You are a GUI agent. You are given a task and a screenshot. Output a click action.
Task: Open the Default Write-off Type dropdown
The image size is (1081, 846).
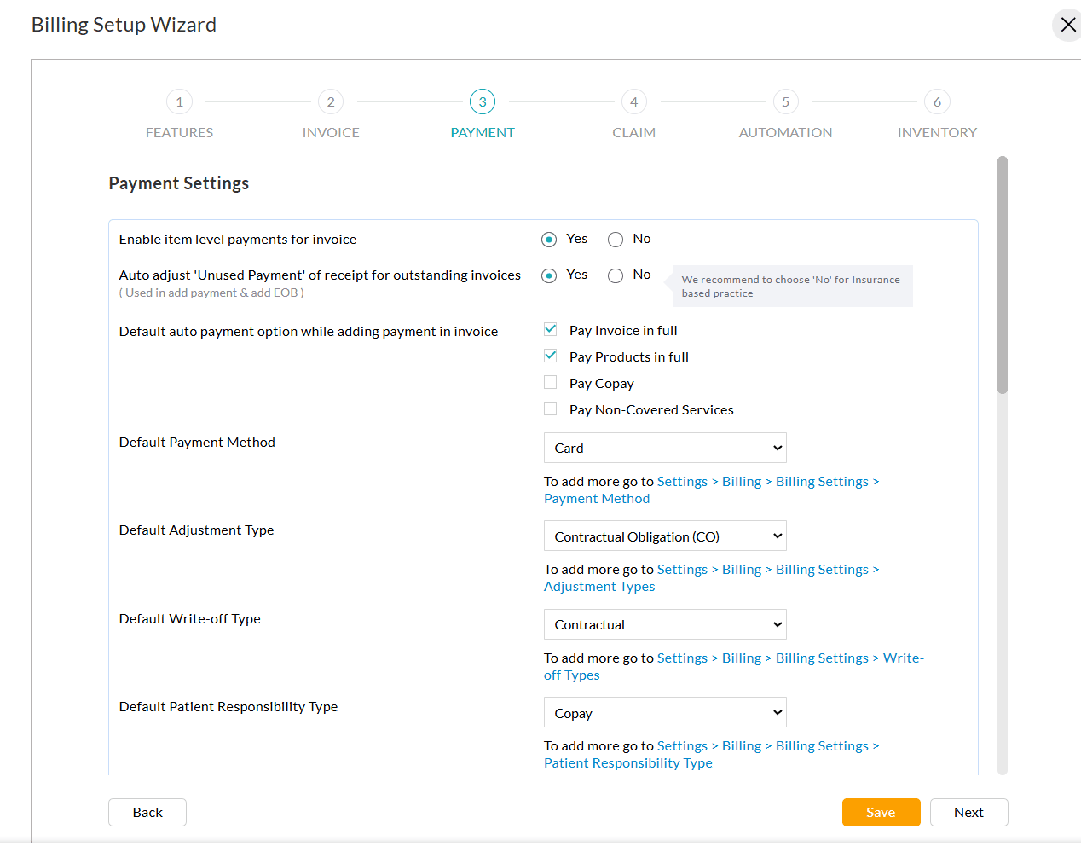click(665, 624)
